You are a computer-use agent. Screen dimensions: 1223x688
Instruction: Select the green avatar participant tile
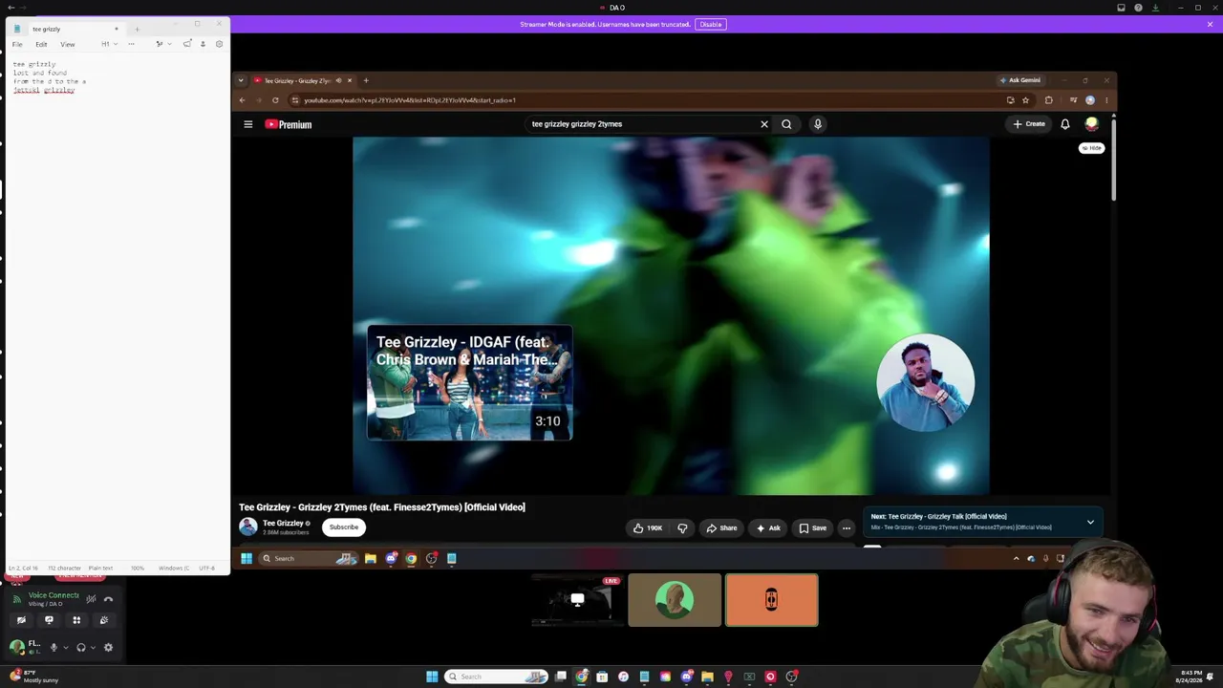[675, 600]
